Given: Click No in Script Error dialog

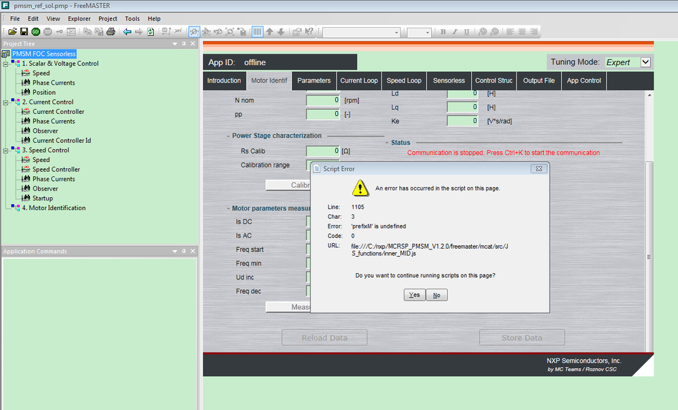Looking at the screenshot, I should [x=436, y=295].
